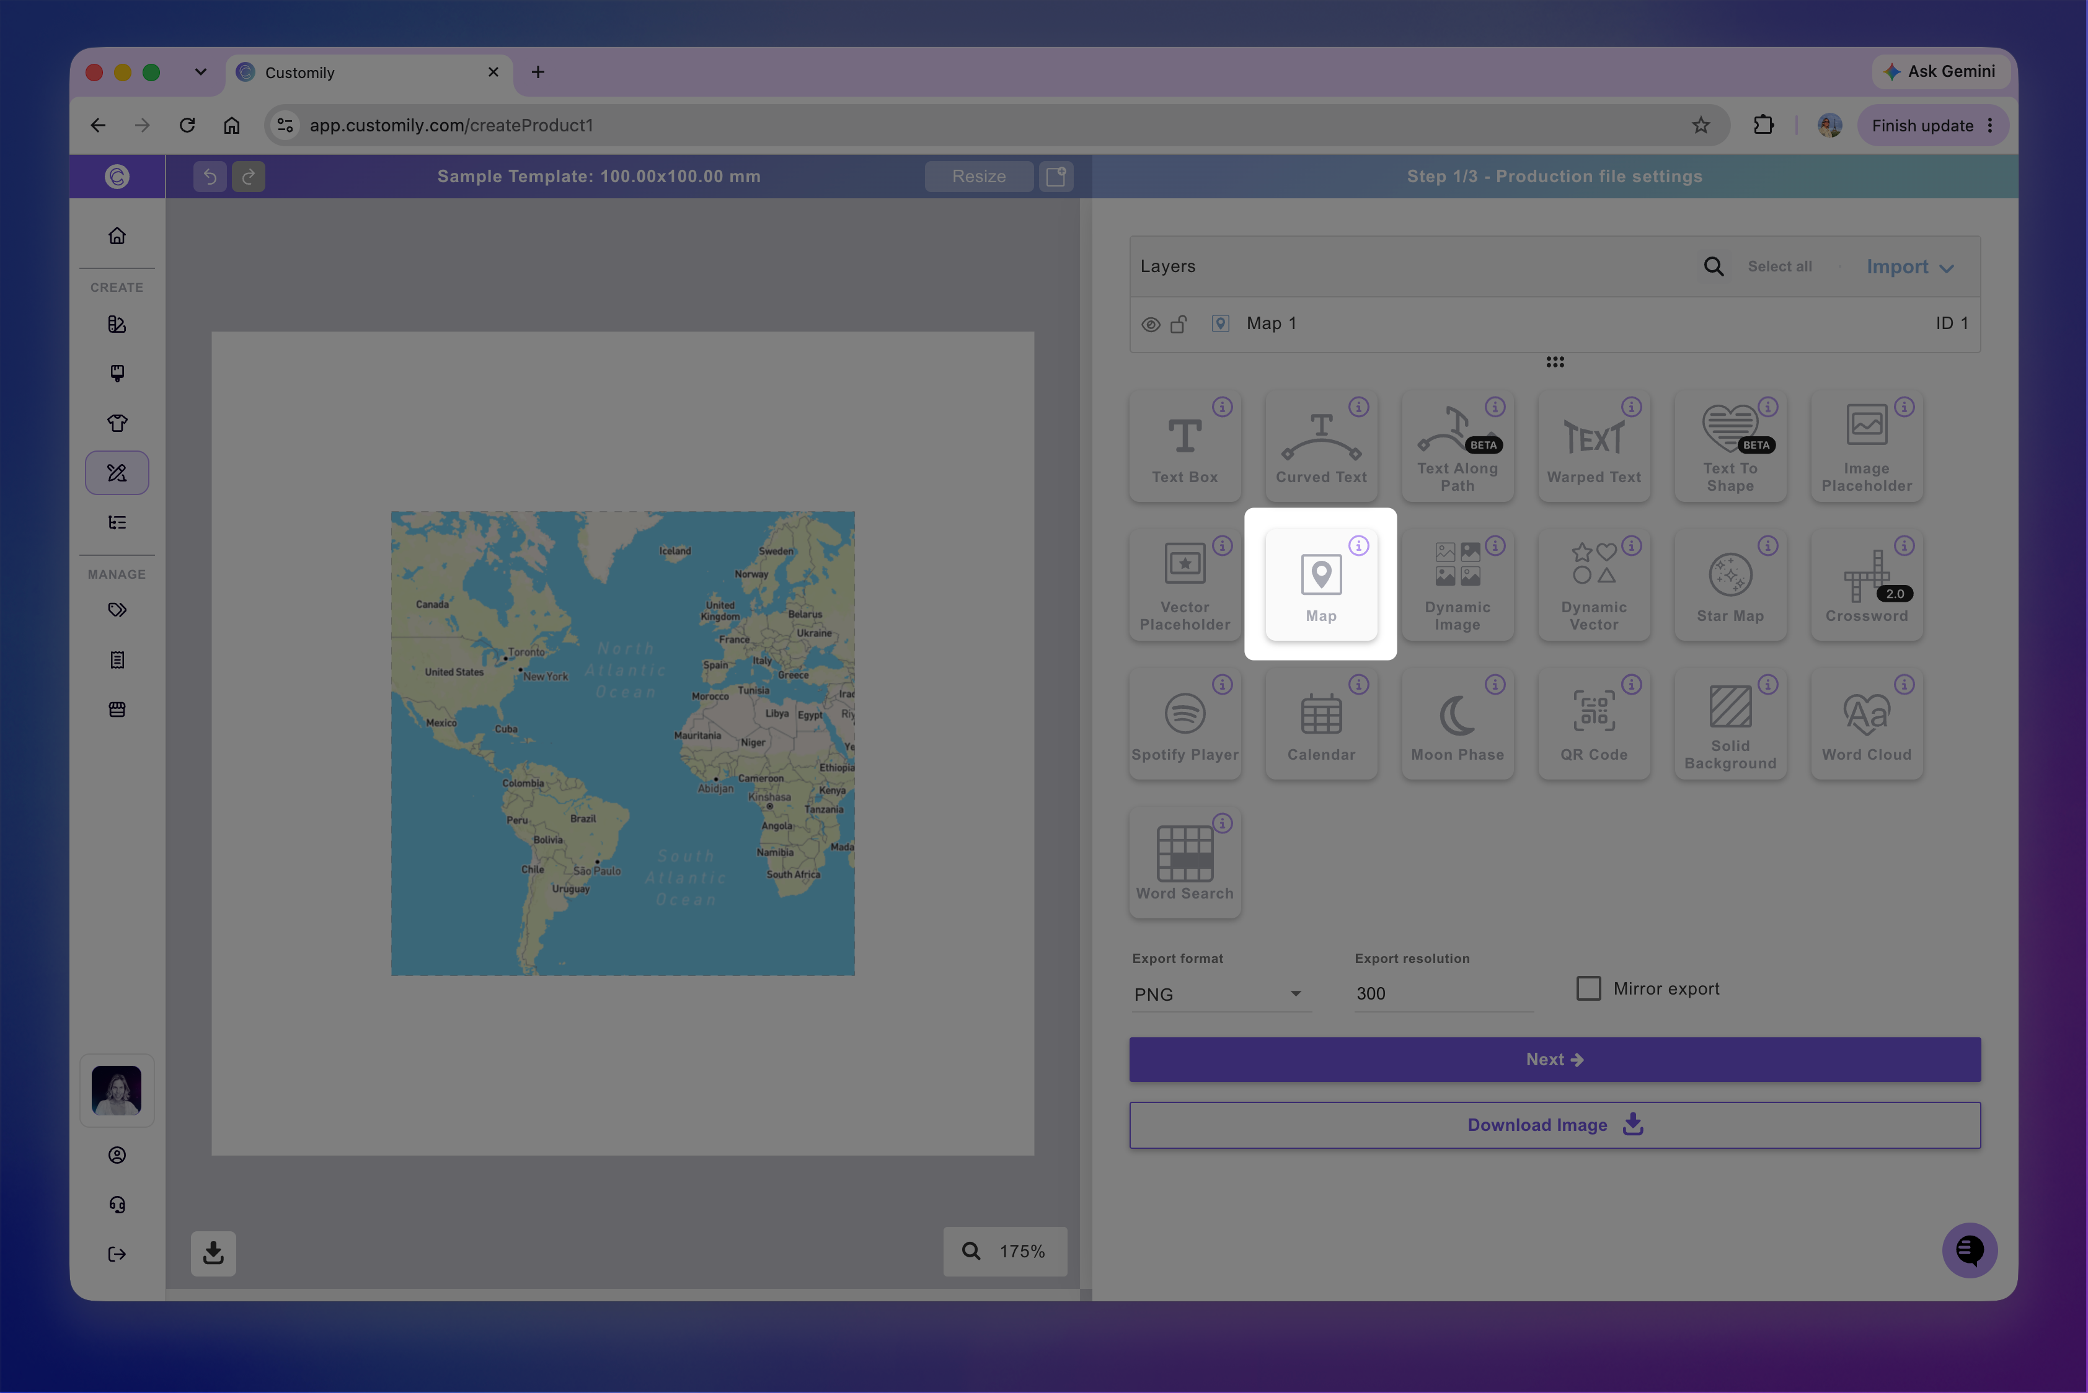Viewport: 2088px width, 1393px height.
Task: Insert a Moon Phase element
Action: (x=1458, y=723)
